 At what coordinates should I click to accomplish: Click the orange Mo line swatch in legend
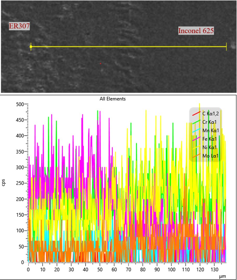click(x=196, y=156)
